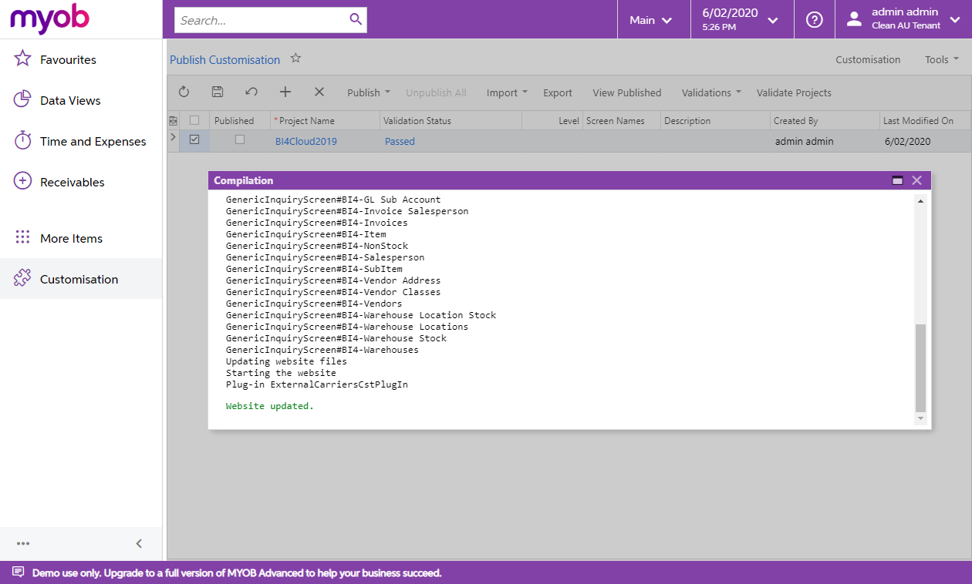Click the View Published button
The height and width of the screenshot is (584, 972).
point(627,92)
